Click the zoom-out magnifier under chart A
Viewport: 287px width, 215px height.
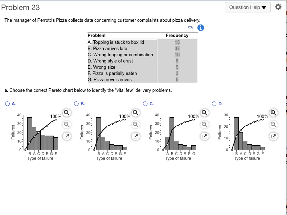[66, 125]
